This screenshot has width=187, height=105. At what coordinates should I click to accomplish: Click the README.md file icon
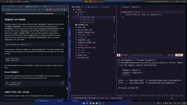click(x=76, y=24)
